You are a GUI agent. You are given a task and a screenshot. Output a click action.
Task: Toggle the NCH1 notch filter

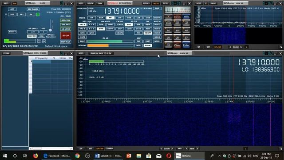[x=157, y=24]
